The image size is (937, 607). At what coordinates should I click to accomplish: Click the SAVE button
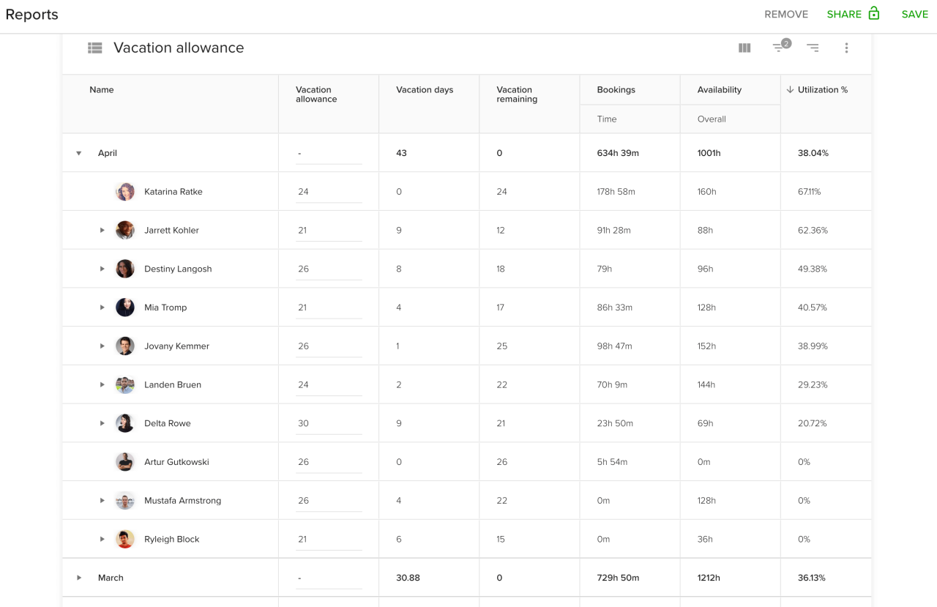(914, 15)
